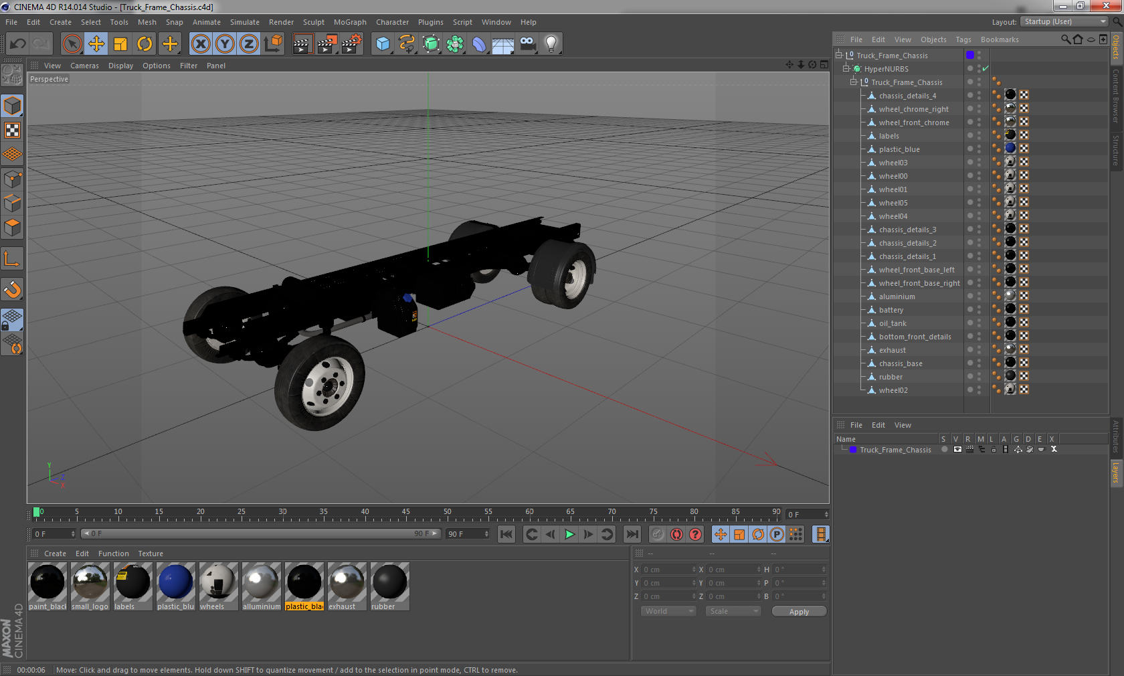Step the end frame 90 F spinner

click(486, 534)
